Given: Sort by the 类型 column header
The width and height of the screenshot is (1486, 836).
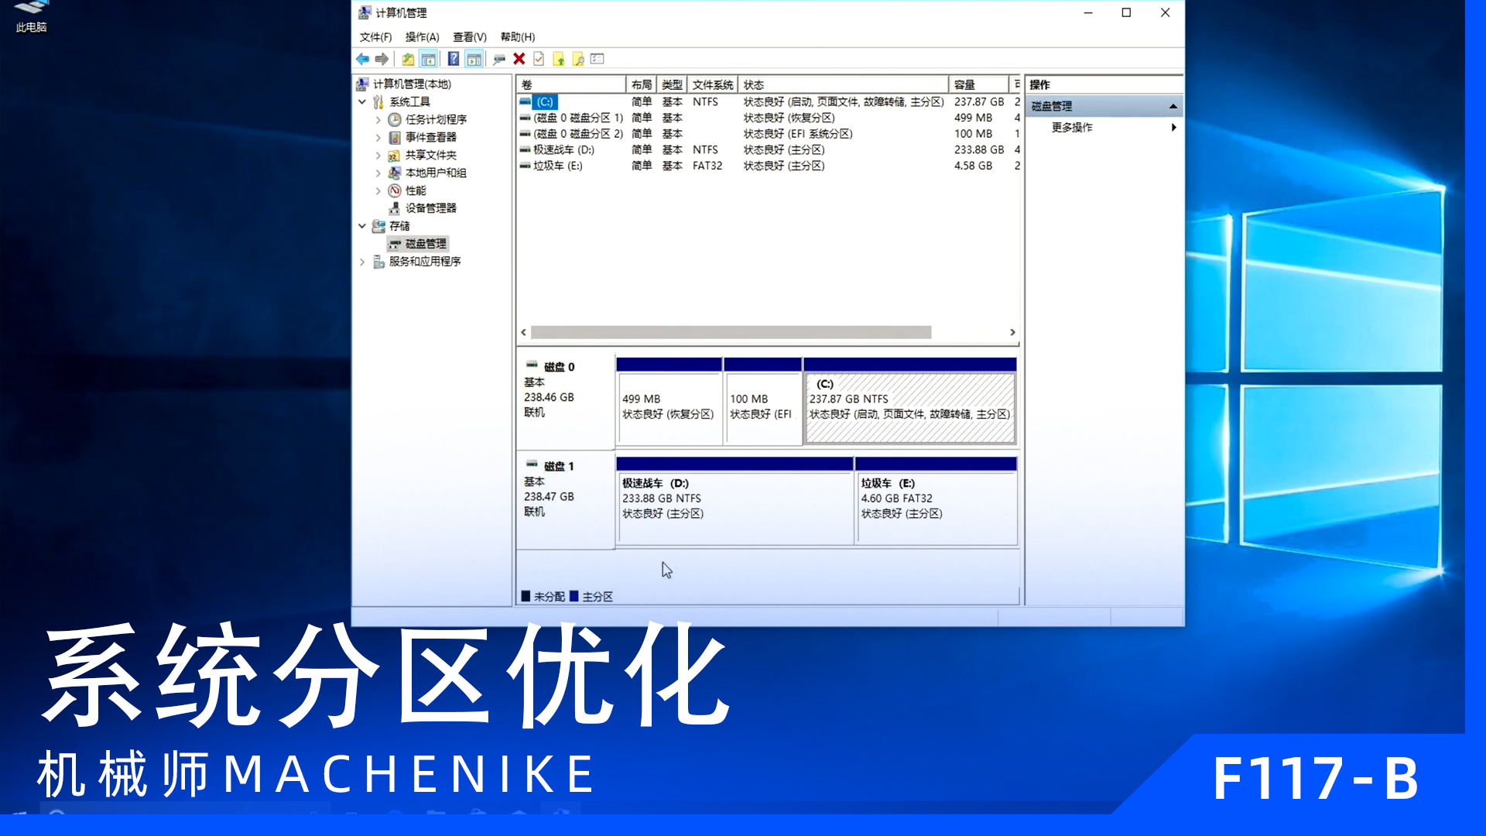Looking at the screenshot, I should (672, 84).
